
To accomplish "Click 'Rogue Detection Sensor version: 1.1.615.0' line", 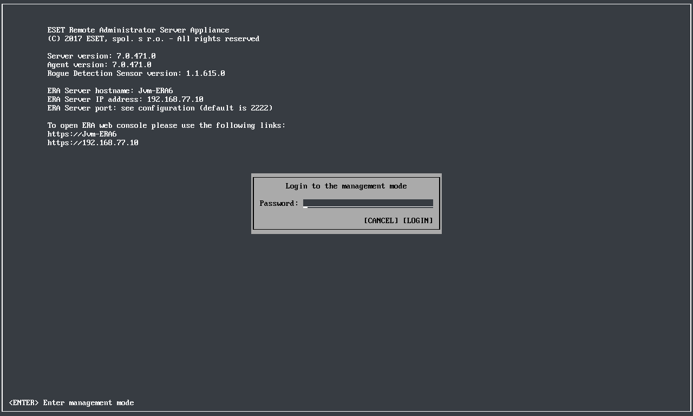I will pos(136,73).
